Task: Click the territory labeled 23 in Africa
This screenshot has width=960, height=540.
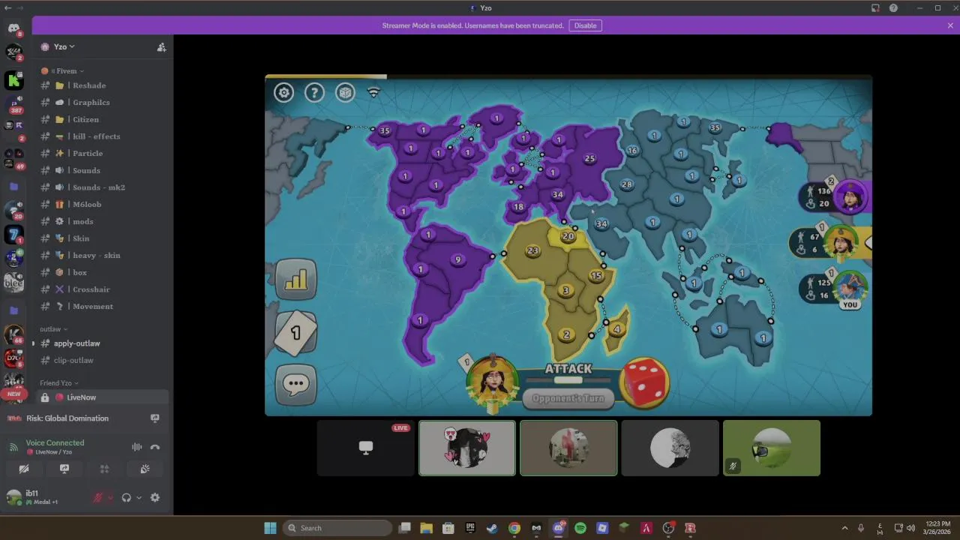Action: tap(532, 250)
